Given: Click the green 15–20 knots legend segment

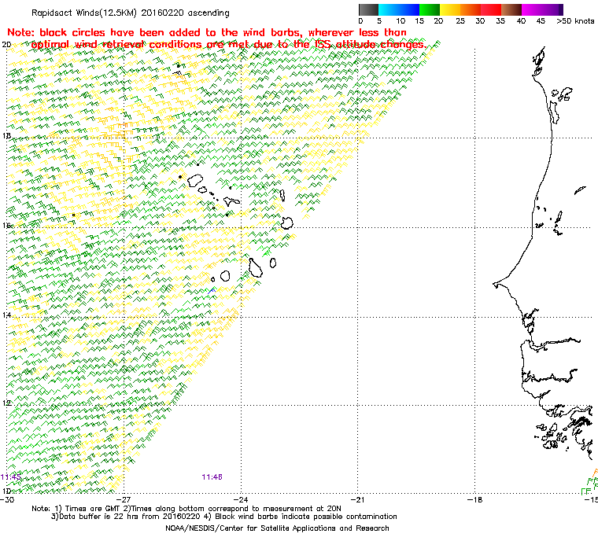Looking at the screenshot, I should tap(430, 9).
